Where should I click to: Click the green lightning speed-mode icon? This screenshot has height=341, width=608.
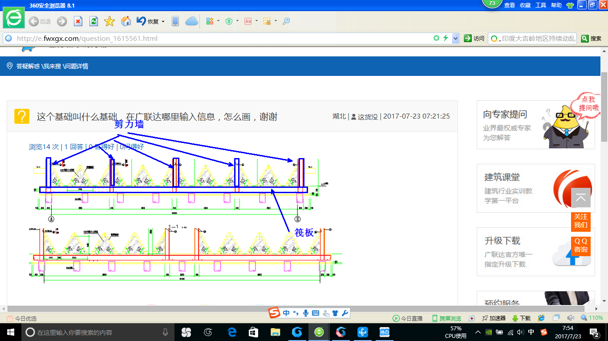click(446, 38)
